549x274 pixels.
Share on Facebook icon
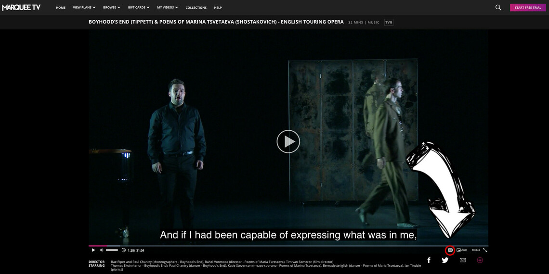point(429,260)
